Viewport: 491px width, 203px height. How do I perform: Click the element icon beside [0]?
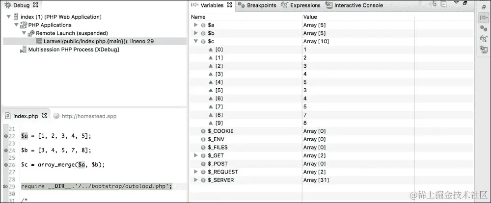(x=211, y=50)
